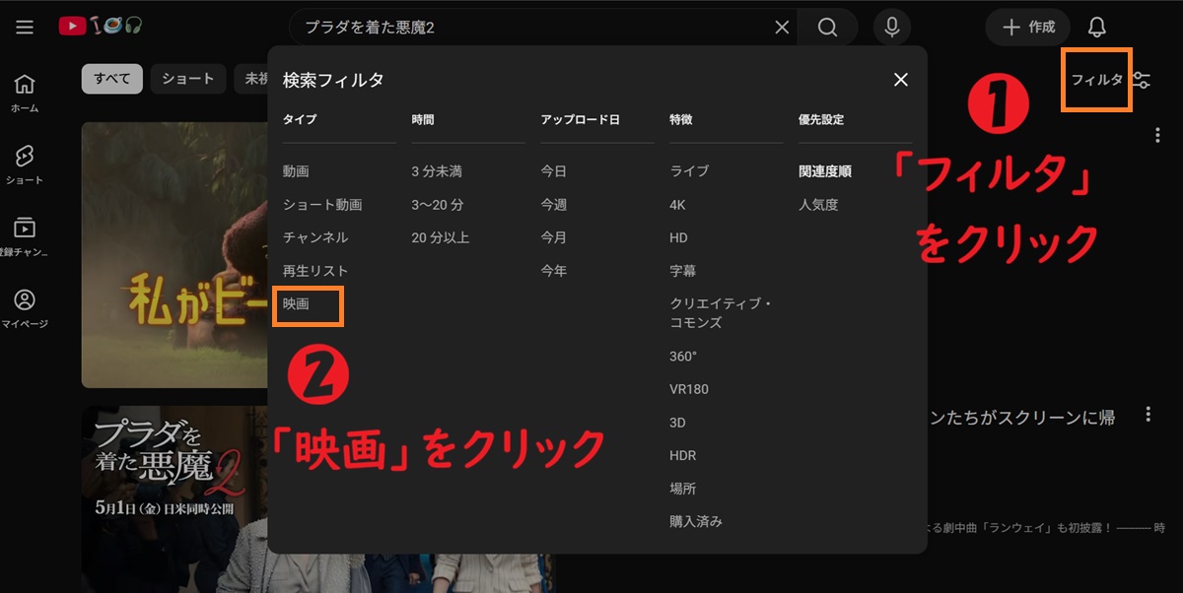Filter by type 動画
The image size is (1183, 593).
[296, 171]
